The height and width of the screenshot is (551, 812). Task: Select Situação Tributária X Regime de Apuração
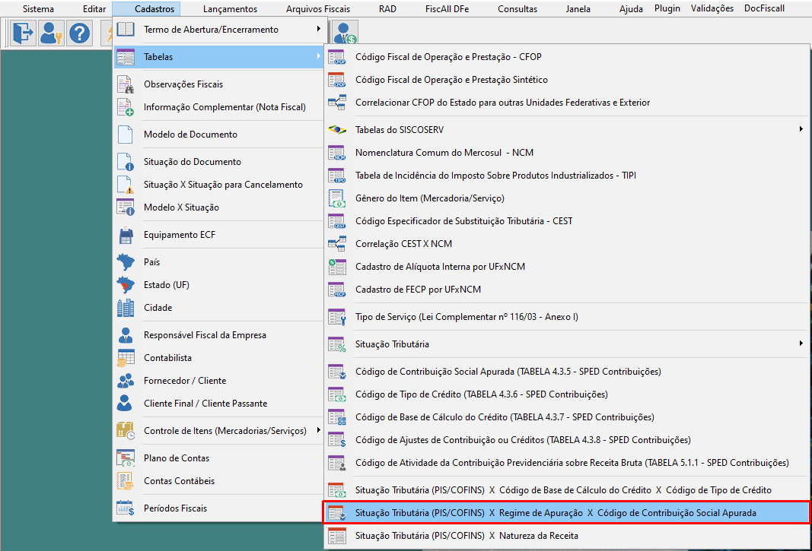click(566, 513)
